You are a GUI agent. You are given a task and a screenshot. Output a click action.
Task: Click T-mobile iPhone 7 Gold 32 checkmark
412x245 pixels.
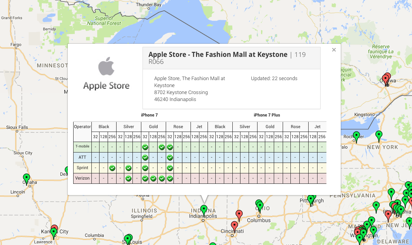pos(145,147)
